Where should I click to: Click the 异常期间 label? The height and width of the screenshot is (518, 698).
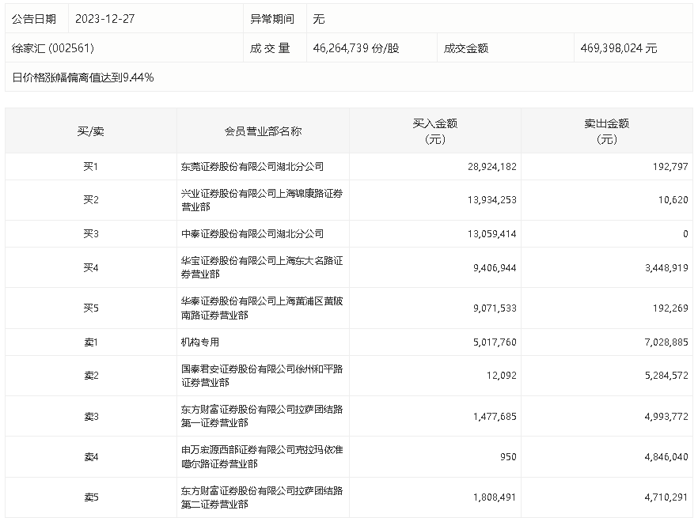pyautogui.click(x=272, y=19)
